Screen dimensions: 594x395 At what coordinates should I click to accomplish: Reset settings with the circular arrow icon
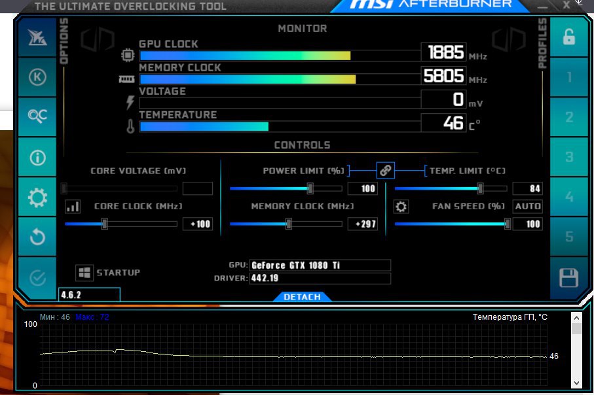click(x=37, y=237)
